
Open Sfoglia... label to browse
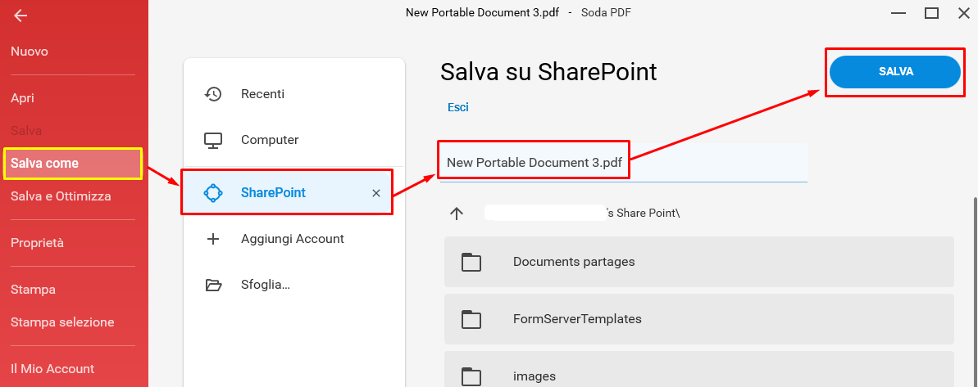(x=265, y=286)
